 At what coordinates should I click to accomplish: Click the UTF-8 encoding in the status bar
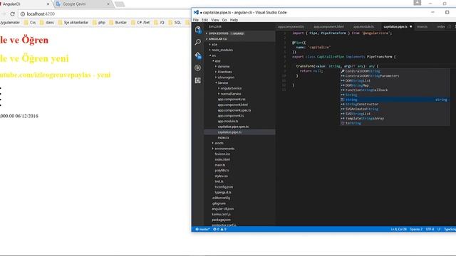[x=430, y=229]
